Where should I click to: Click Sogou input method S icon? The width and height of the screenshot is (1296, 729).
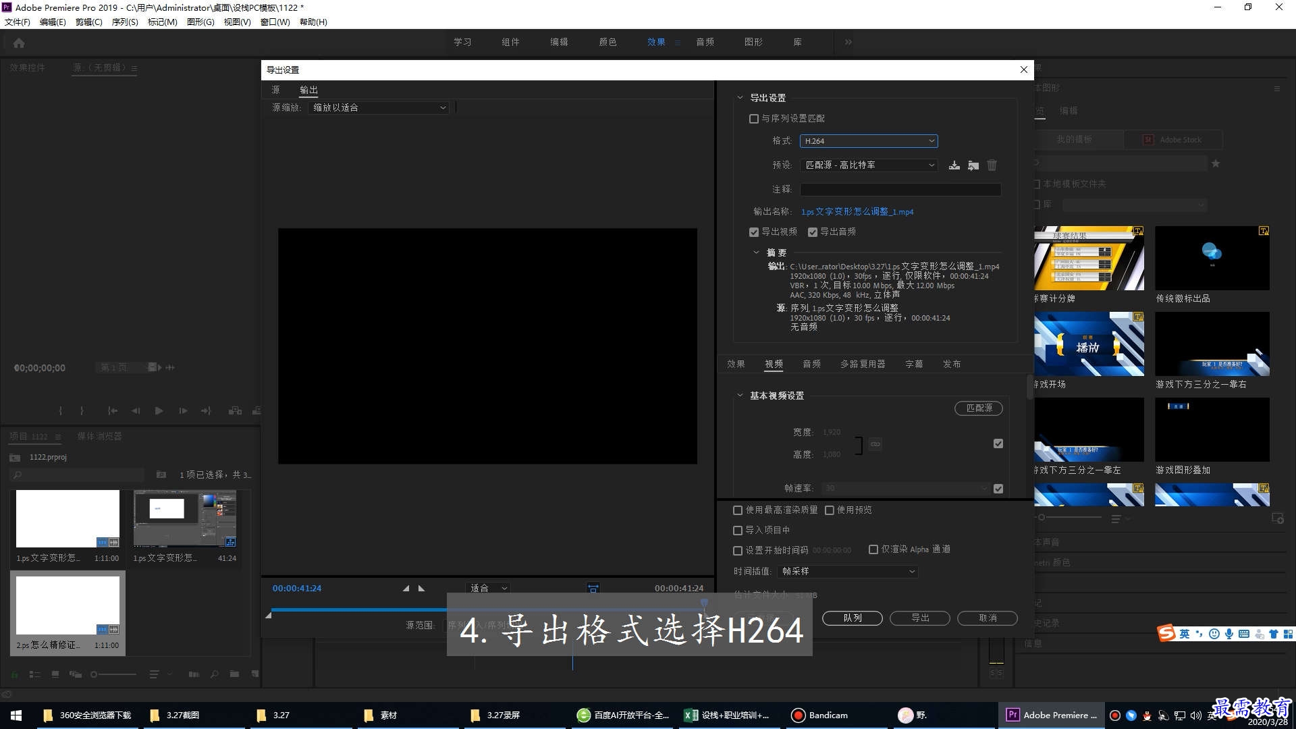coord(1166,633)
